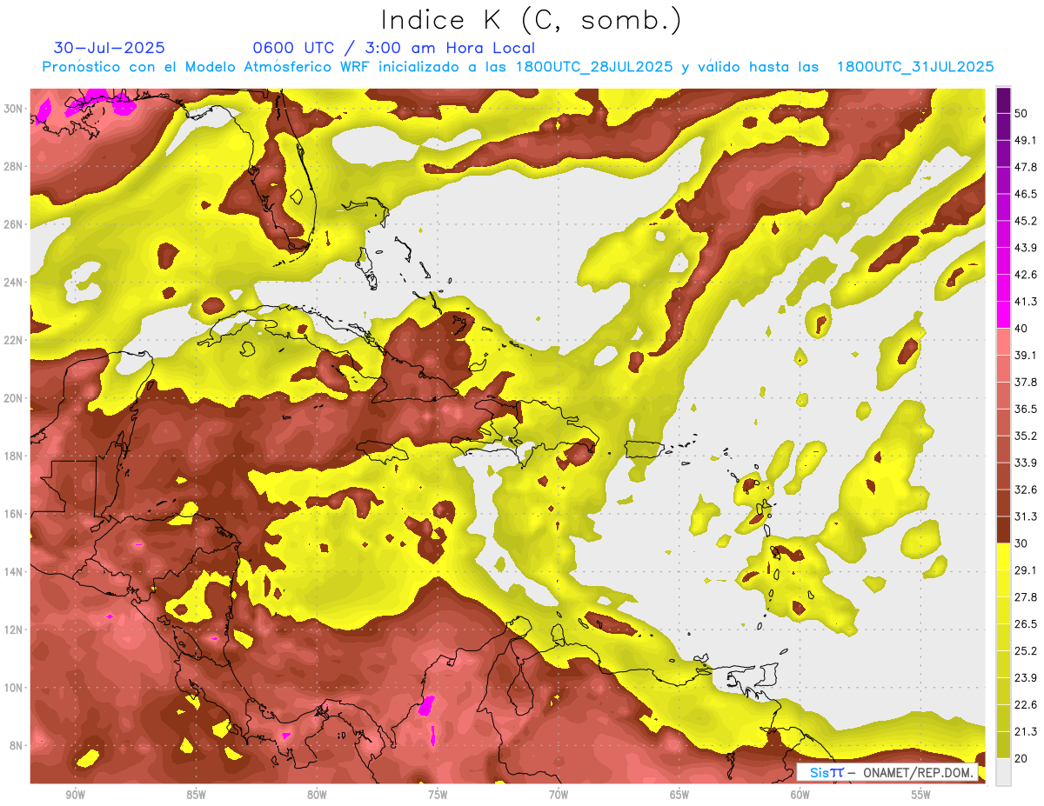Click the '24N' latitude label
Screen dimensions: 1044x806
15,283
